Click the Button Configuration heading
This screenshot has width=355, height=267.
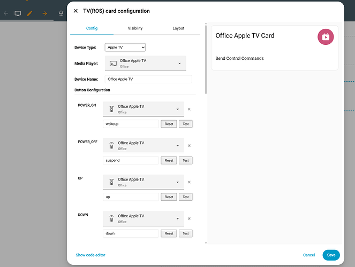tap(92, 90)
